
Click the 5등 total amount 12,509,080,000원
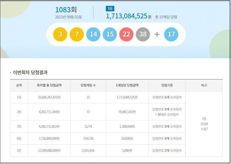(x=49, y=150)
